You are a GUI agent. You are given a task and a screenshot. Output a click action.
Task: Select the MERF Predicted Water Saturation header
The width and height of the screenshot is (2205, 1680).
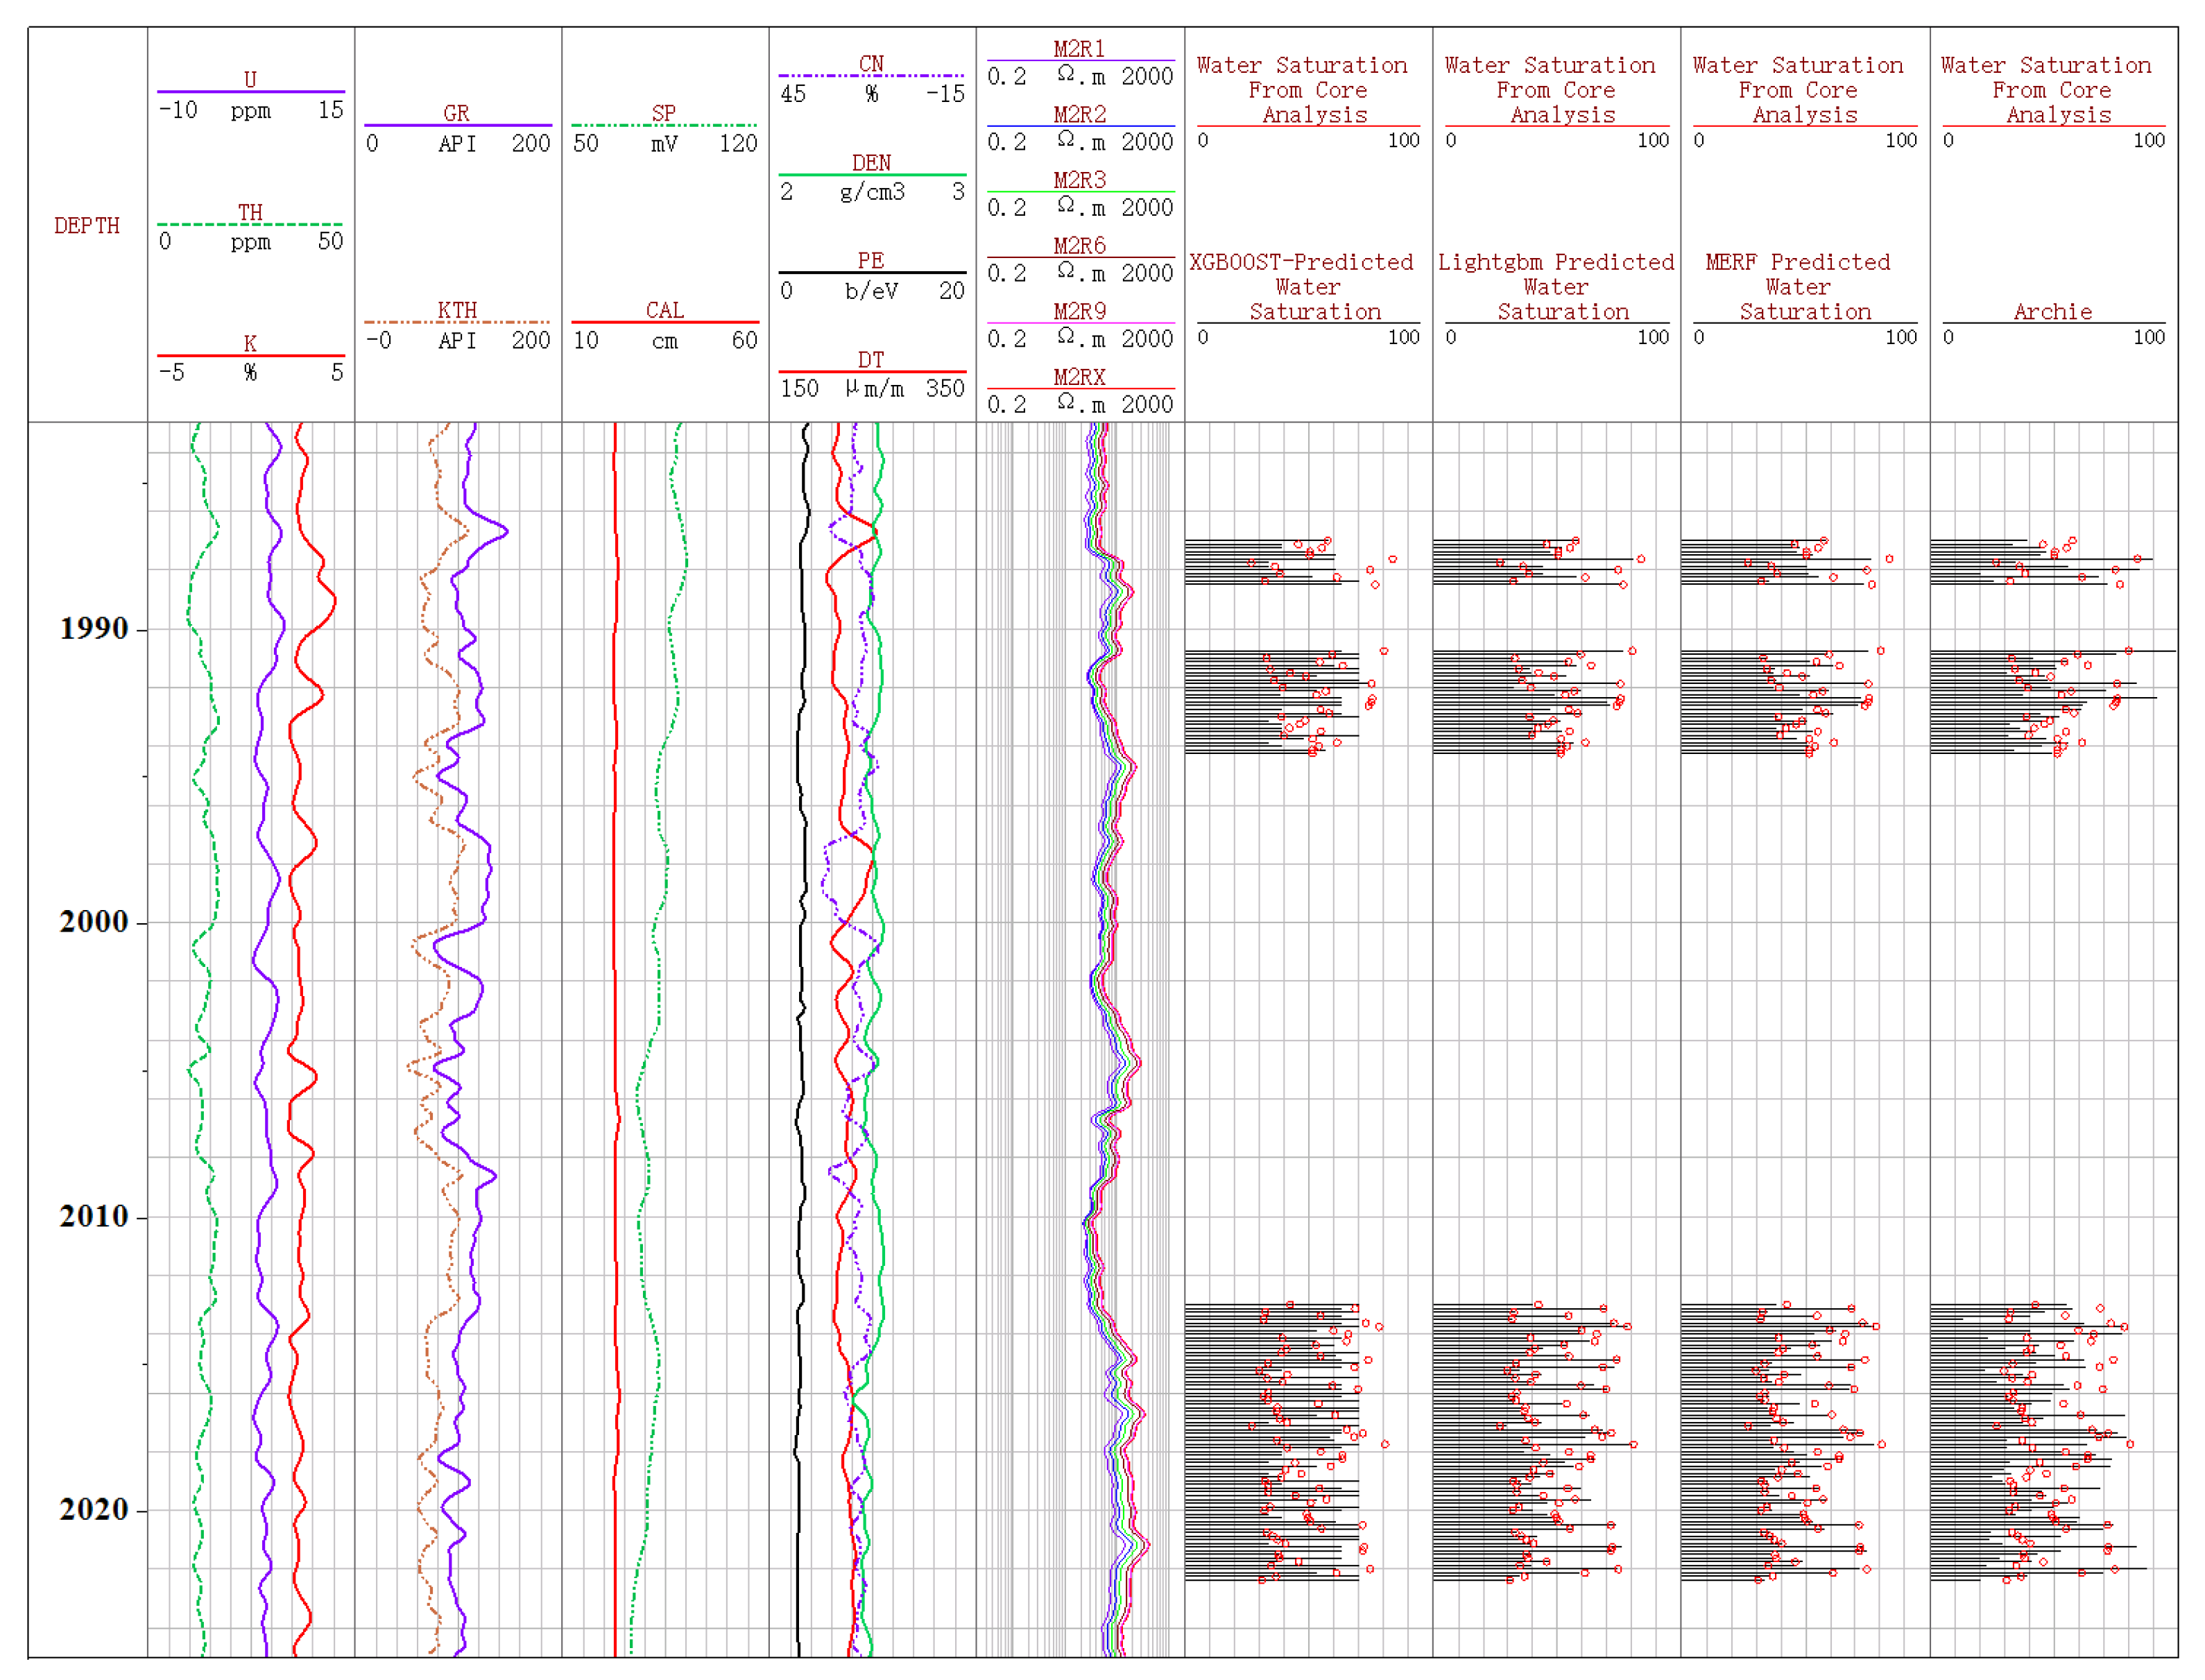(x=1798, y=287)
